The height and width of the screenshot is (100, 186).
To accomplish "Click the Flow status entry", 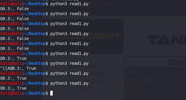I will (132, 95).
